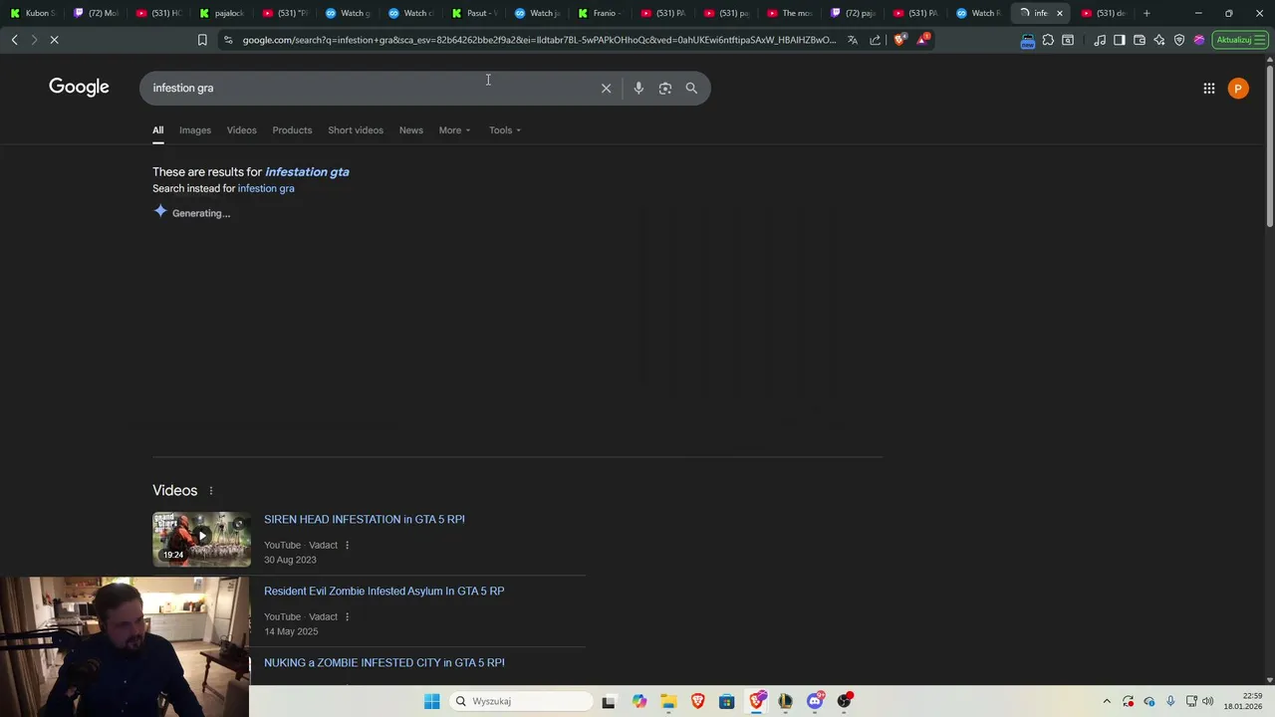This screenshot has width=1275, height=717.
Task: Open the system volume tray icon
Action: [1207, 701]
